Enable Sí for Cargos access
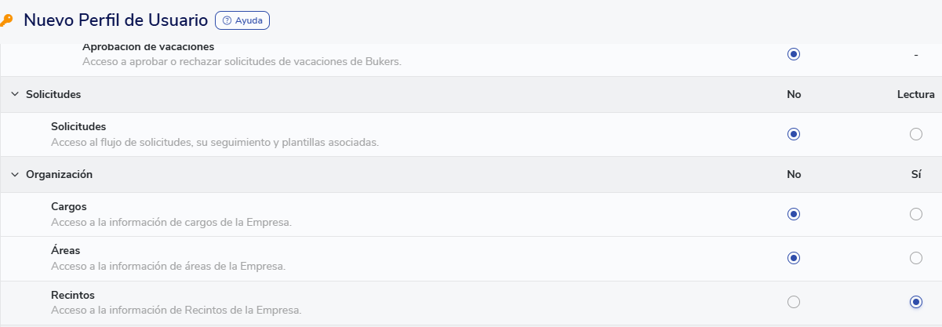Screen dimensions: 942x327 click(915, 214)
